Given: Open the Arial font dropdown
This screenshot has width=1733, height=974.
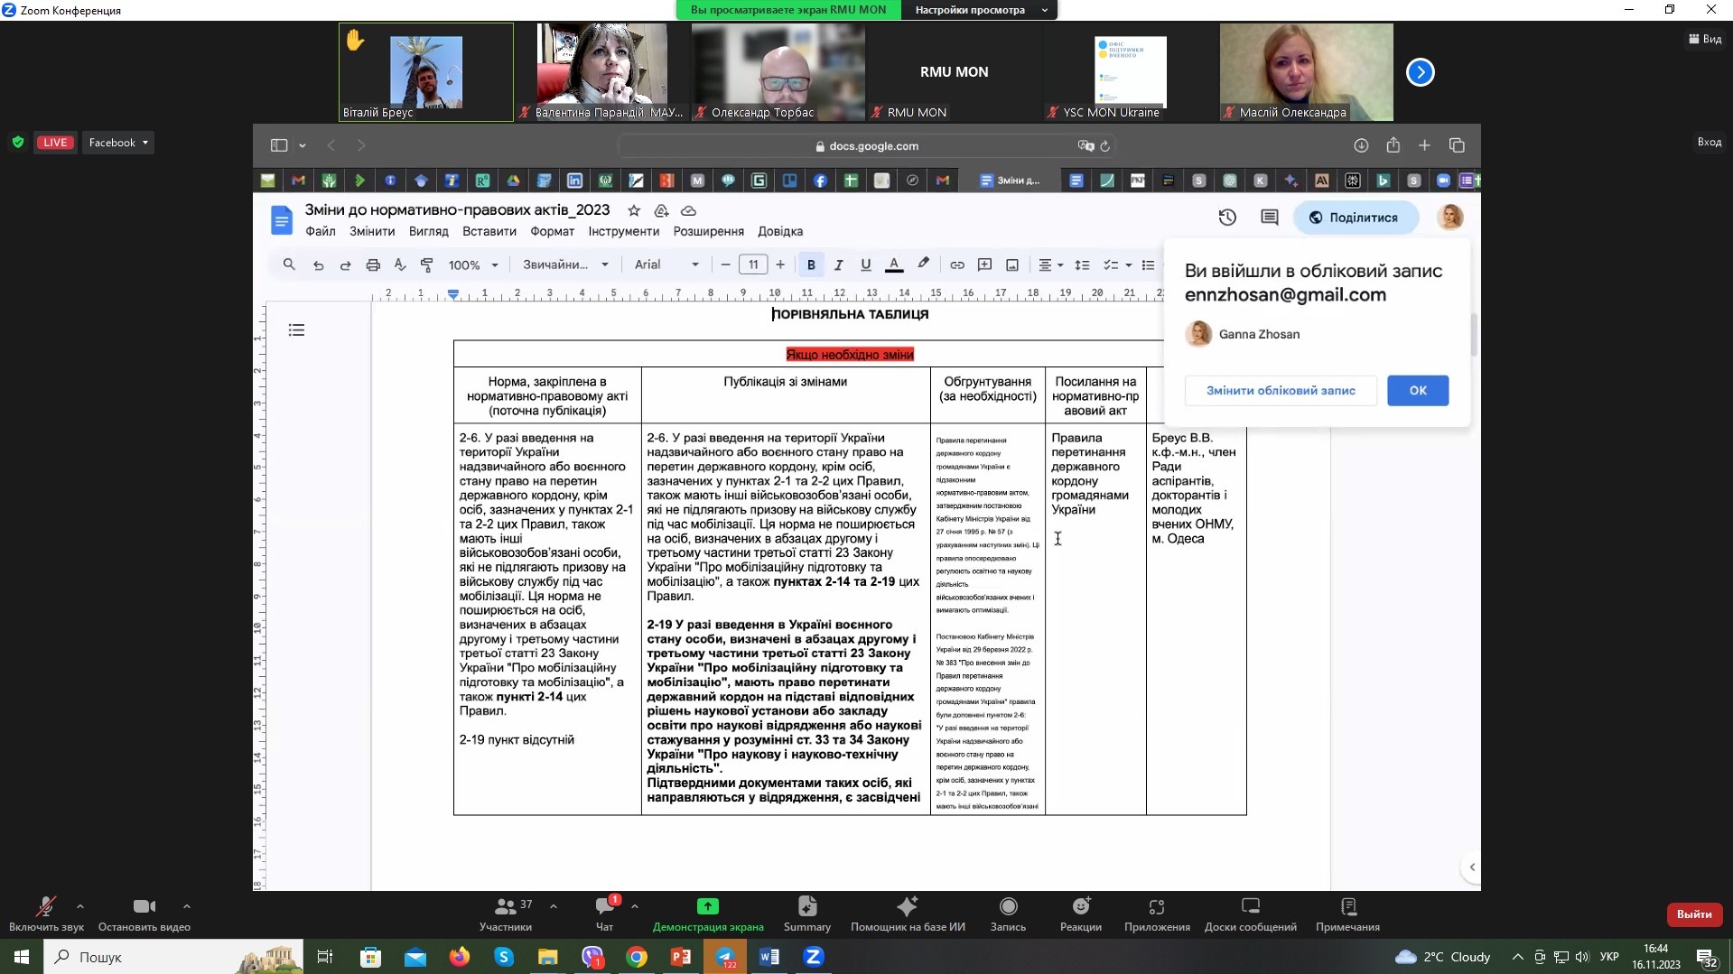Looking at the screenshot, I should pos(666,264).
